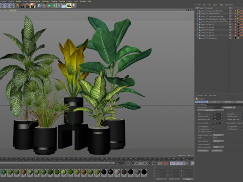Add a Floor environment object
This screenshot has width=243, height=182.
pos(64,6)
